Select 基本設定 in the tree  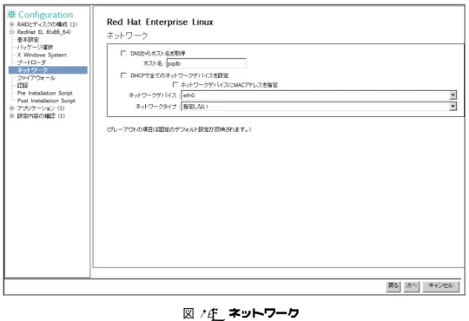click(x=28, y=40)
